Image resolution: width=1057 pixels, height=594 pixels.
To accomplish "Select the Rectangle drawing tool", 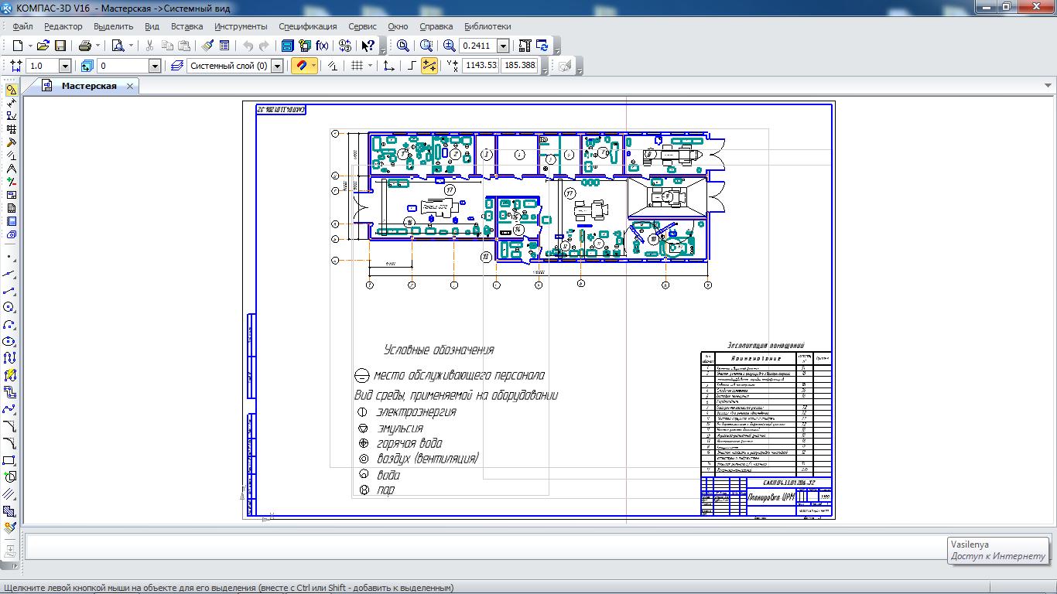I will tap(10, 460).
